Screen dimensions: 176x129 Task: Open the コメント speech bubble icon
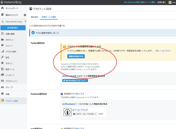2,45
